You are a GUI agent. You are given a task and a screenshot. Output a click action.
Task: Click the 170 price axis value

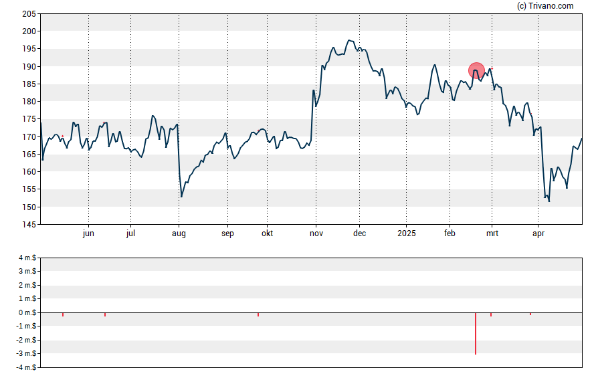tap(29, 136)
